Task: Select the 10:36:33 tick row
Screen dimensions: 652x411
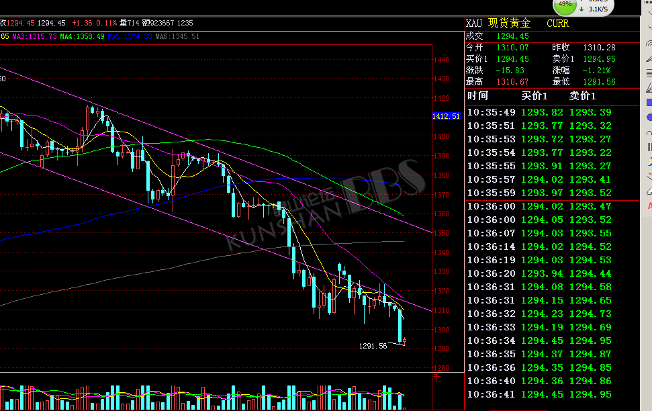Action: (539, 327)
